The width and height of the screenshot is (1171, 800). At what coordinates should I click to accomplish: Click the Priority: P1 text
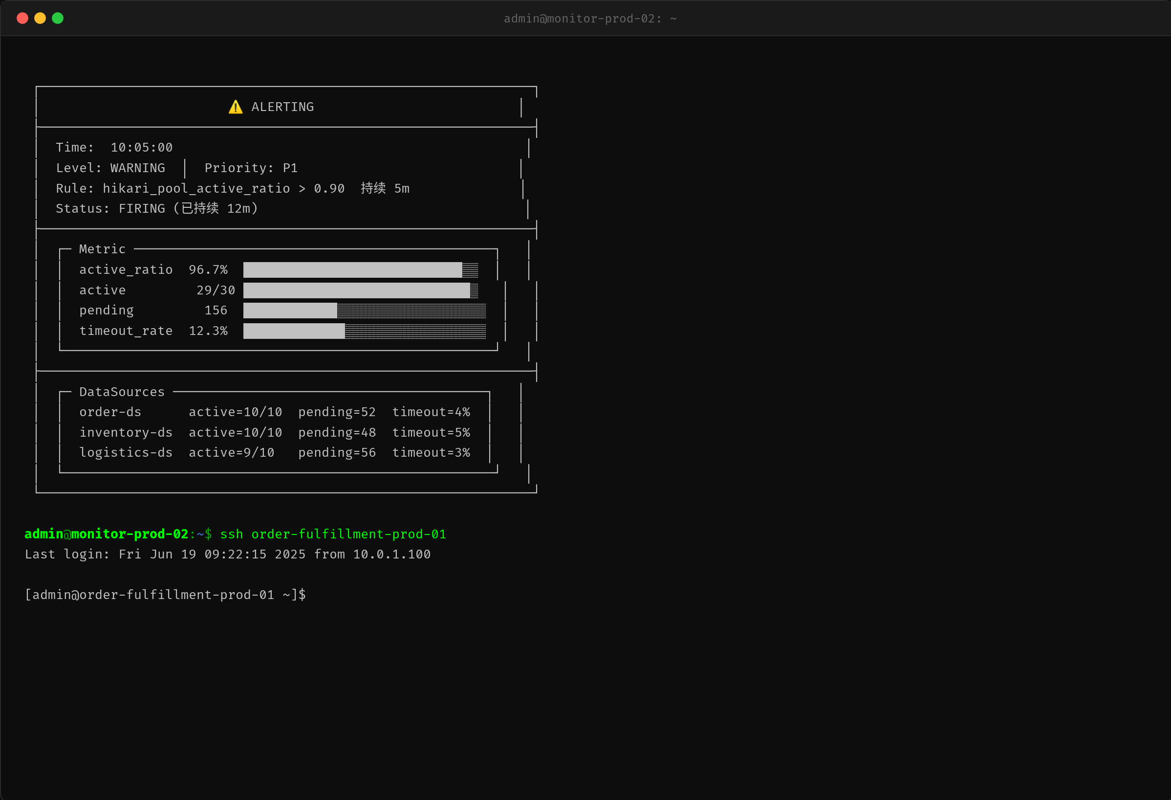click(x=250, y=168)
